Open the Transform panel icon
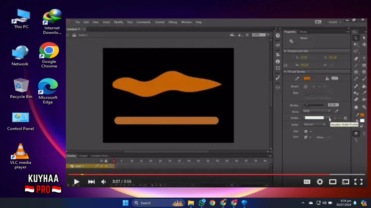This screenshot has width=371, height=208. click(x=278, y=68)
